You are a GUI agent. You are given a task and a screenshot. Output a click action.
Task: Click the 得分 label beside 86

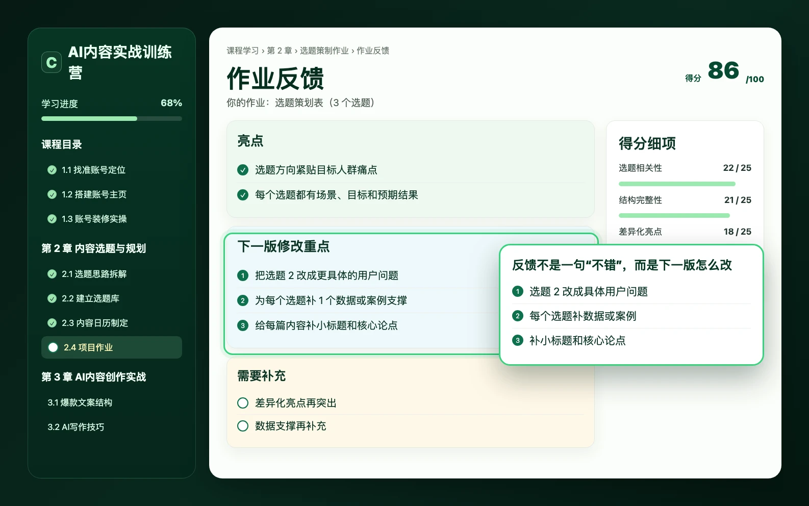(x=693, y=78)
